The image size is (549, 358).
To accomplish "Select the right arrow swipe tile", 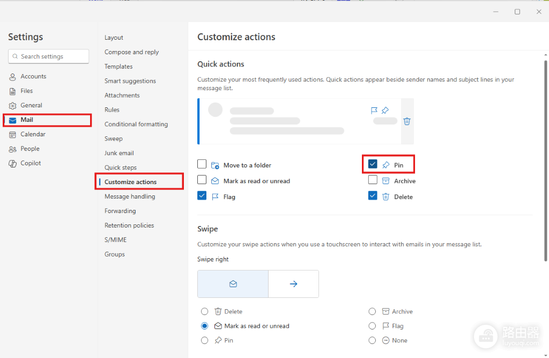I will [x=293, y=284].
